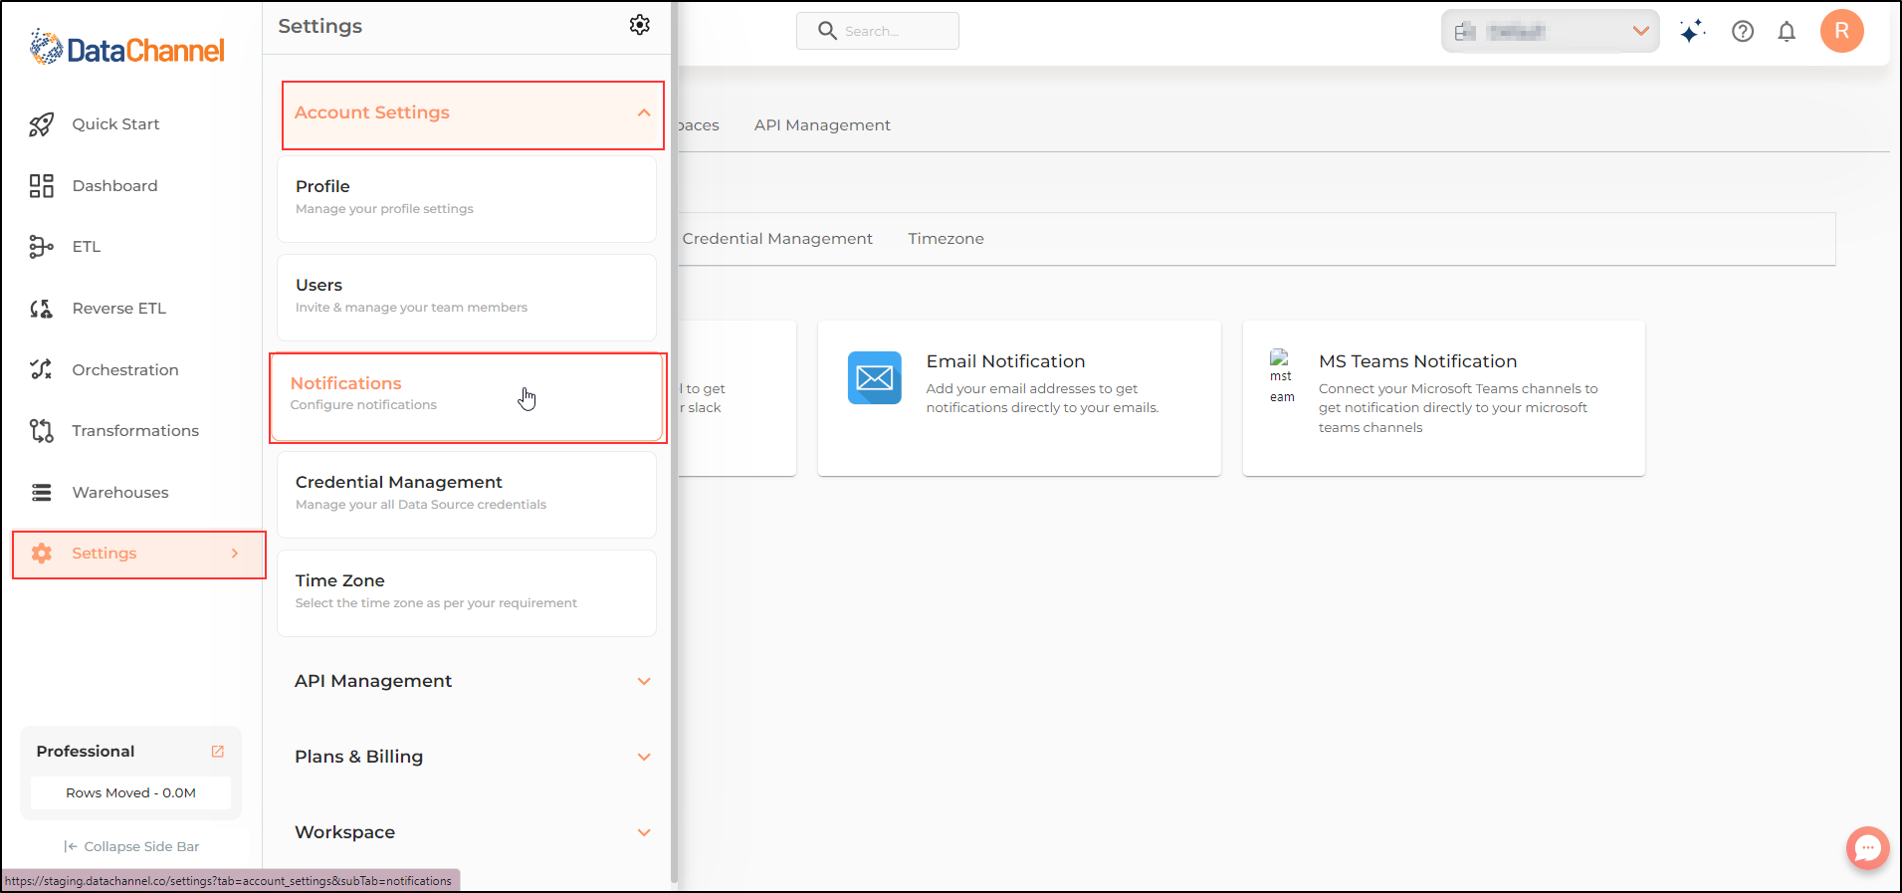Click the Settings gear in sidebar
Viewport: 1902px width, 893px height.
(x=41, y=554)
